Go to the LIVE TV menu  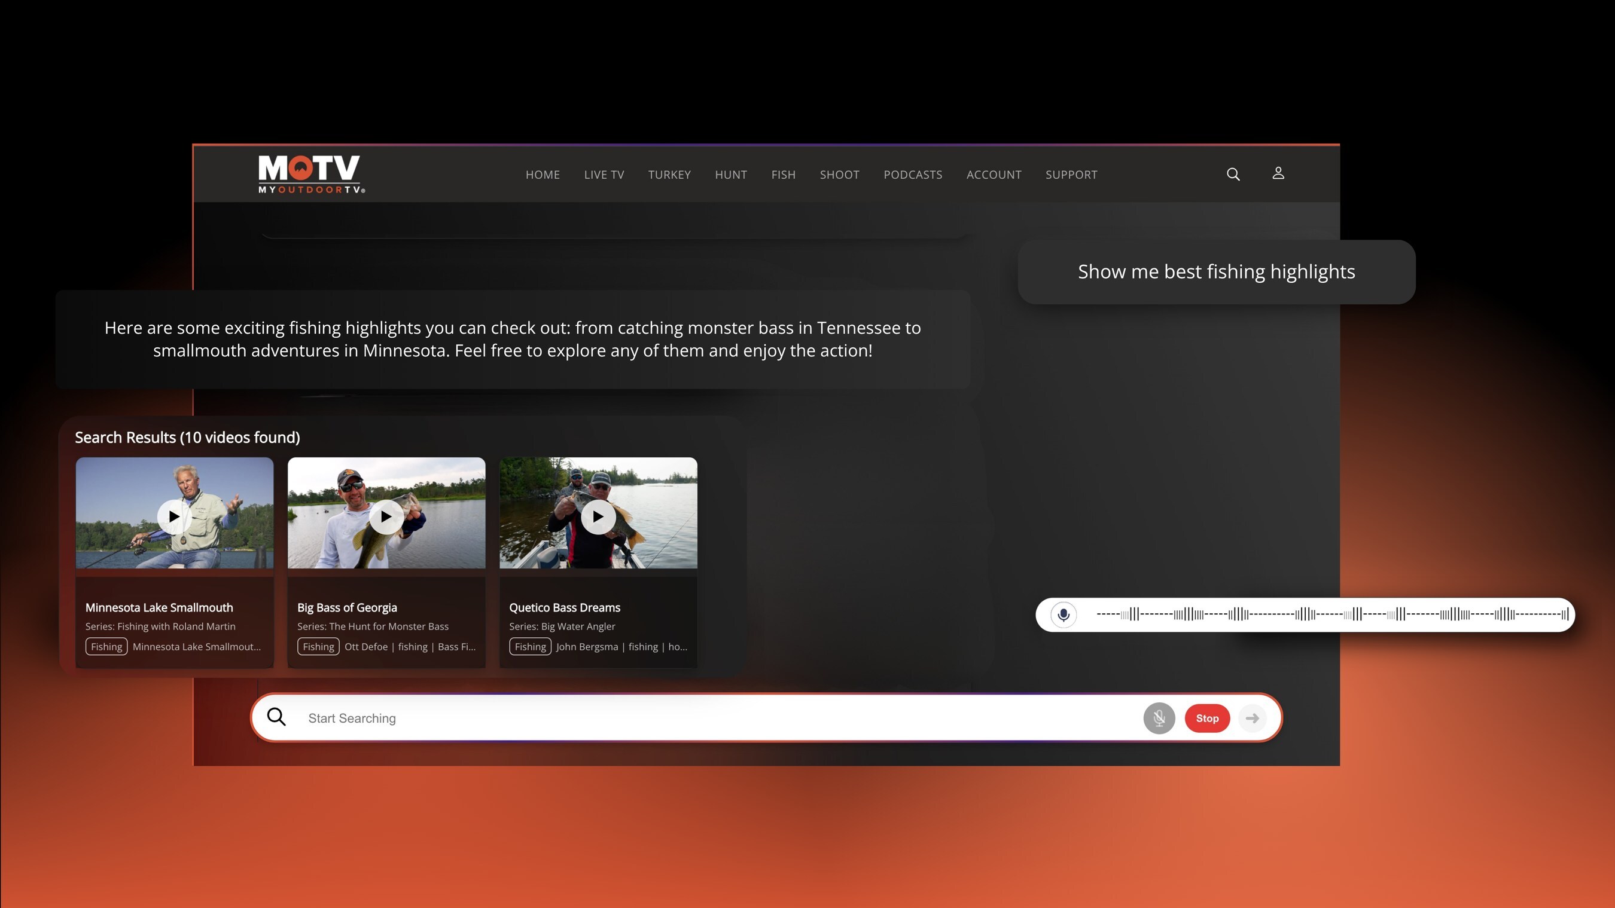(x=604, y=175)
